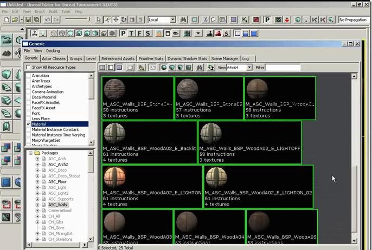The width and height of the screenshot is (372, 250).
Task: Click right arrow of packages horizontal scrollbar
Action: [x=85, y=245]
